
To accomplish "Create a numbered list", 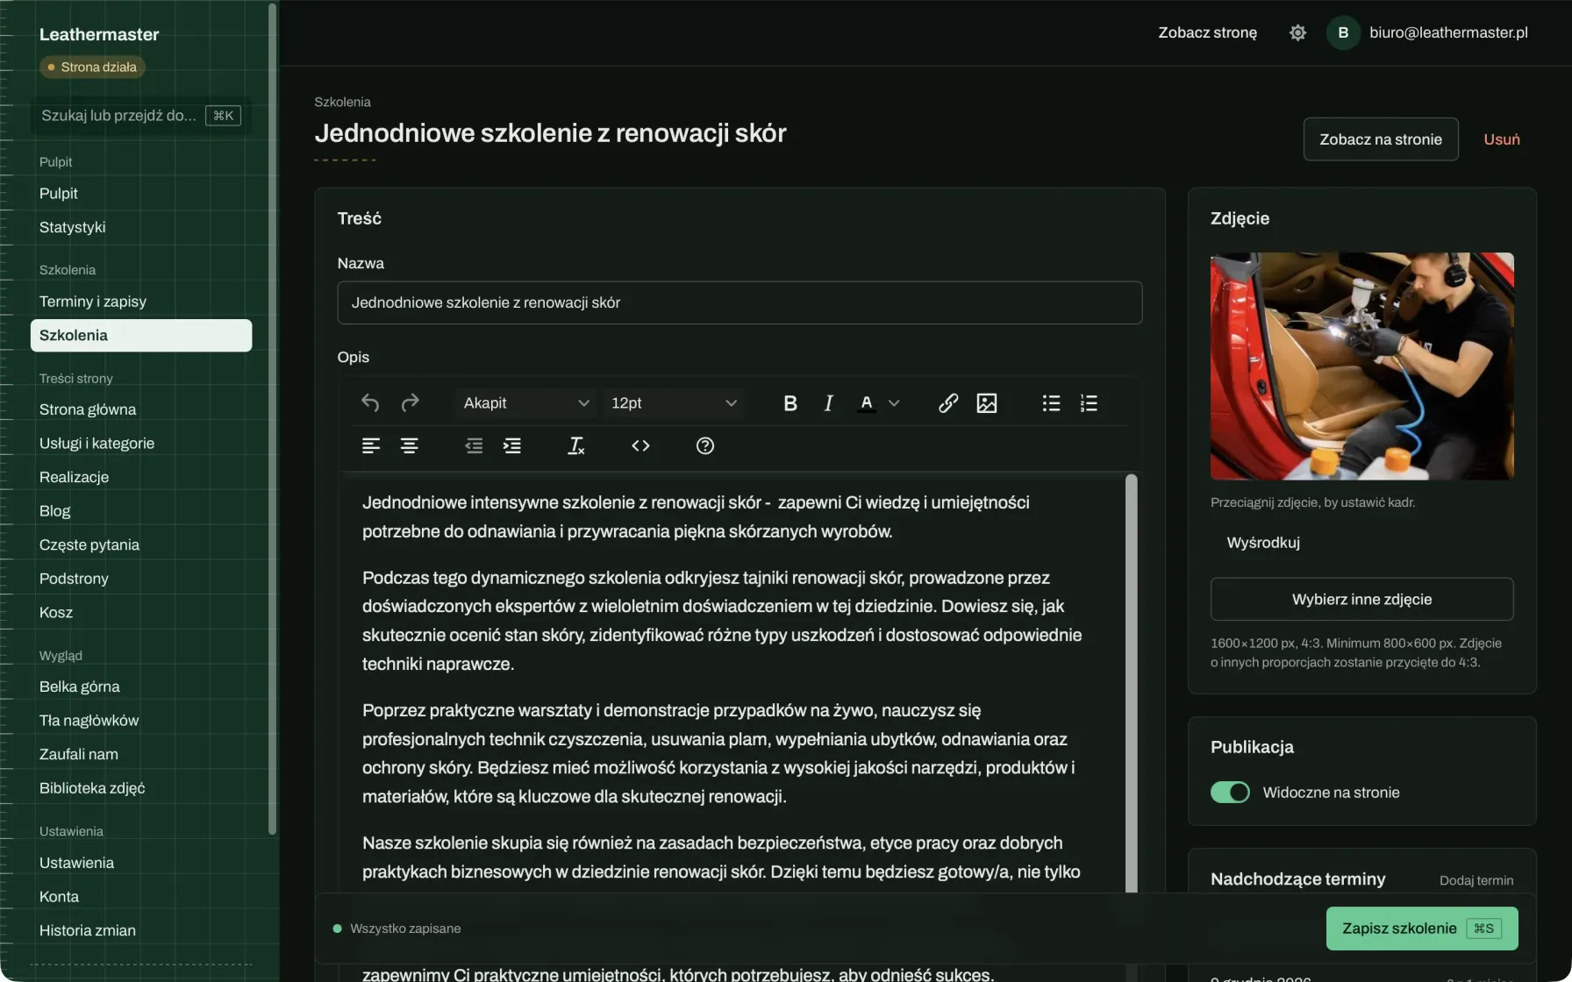I will coord(1089,403).
